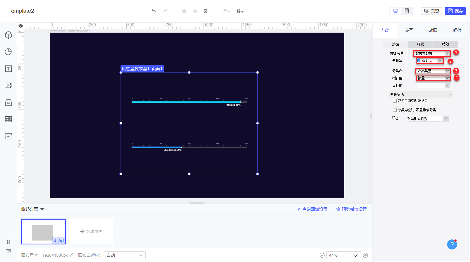Open the alignment options icon
The height and width of the screenshot is (262, 470).
coord(226,11)
